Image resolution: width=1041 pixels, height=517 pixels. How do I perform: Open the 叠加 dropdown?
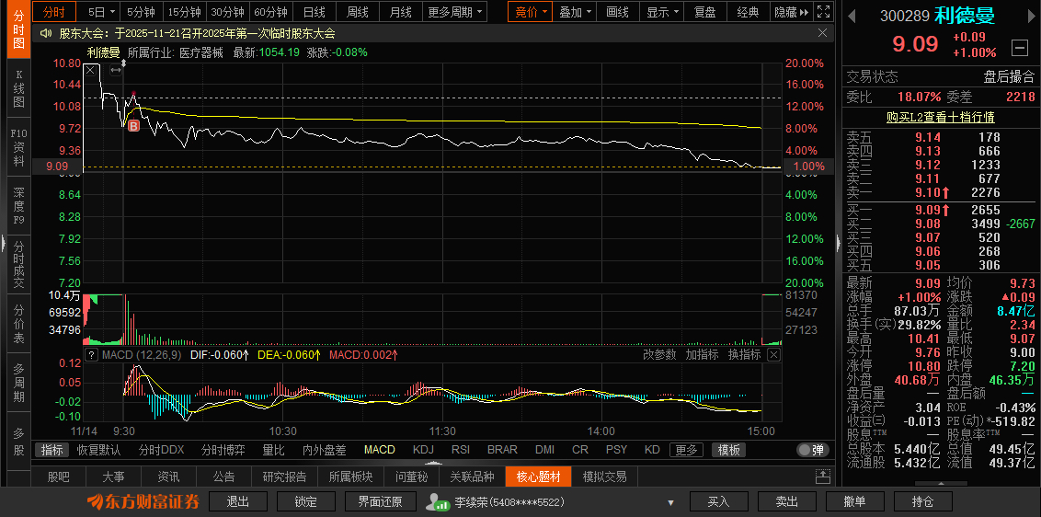tap(575, 12)
